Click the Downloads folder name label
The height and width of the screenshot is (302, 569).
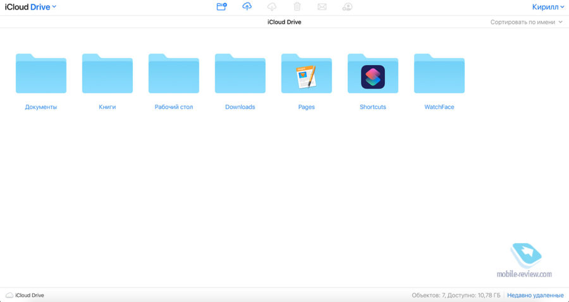[240, 107]
